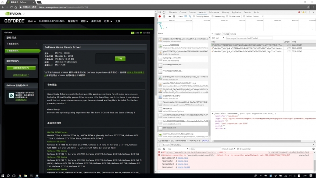The height and width of the screenshot is (178, 316).
Task: Open the NVIDIA logo dropdown chevron
Action: (24, 14)
